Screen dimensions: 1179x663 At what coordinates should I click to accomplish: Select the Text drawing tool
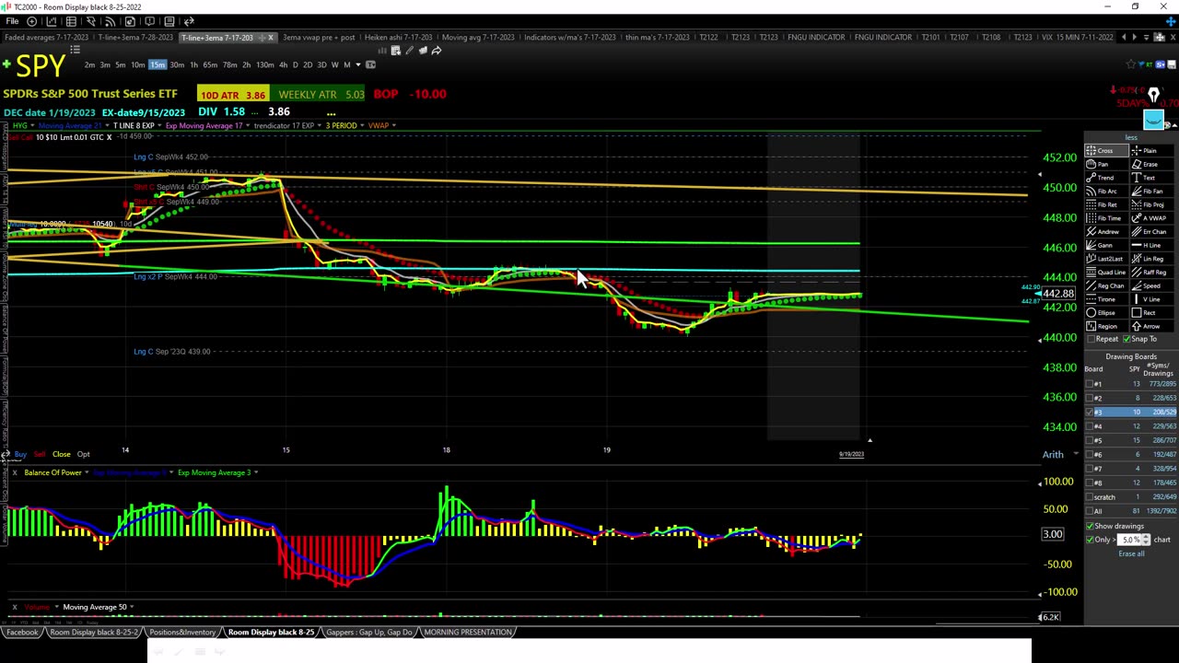1151,178
